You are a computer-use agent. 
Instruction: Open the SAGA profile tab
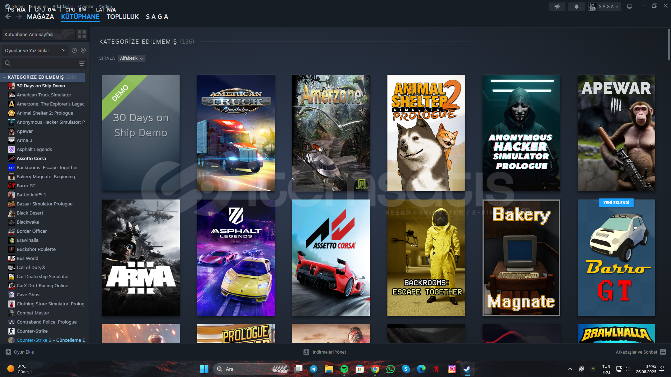point(157,17)
